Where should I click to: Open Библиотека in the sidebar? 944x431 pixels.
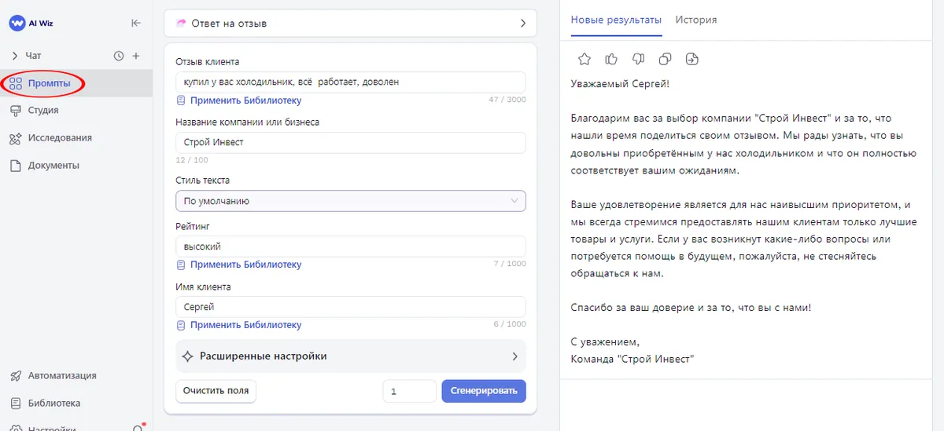coord(76,403)
